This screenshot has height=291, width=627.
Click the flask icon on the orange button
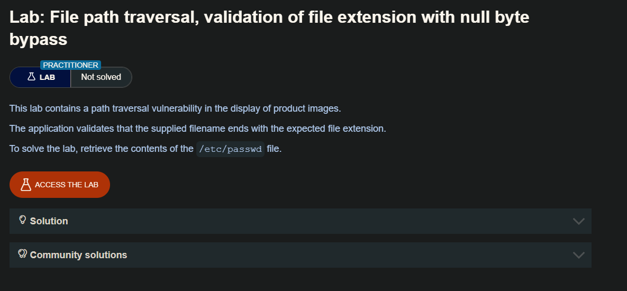26,185
